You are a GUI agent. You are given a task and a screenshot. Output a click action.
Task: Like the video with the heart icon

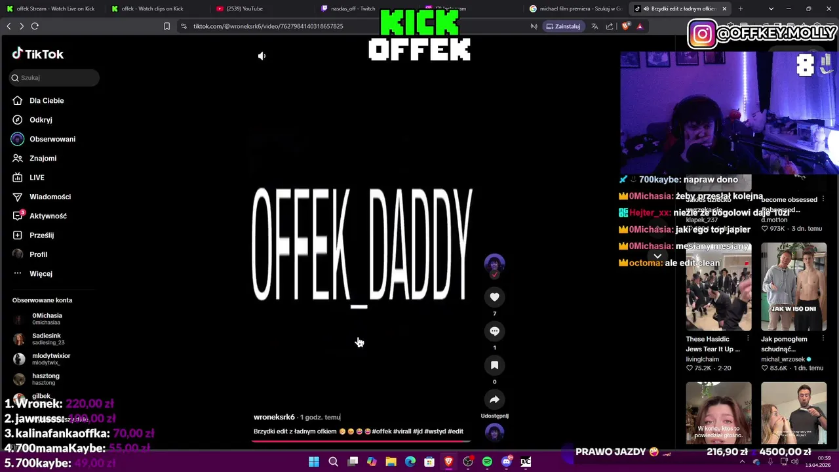point(494,297)
